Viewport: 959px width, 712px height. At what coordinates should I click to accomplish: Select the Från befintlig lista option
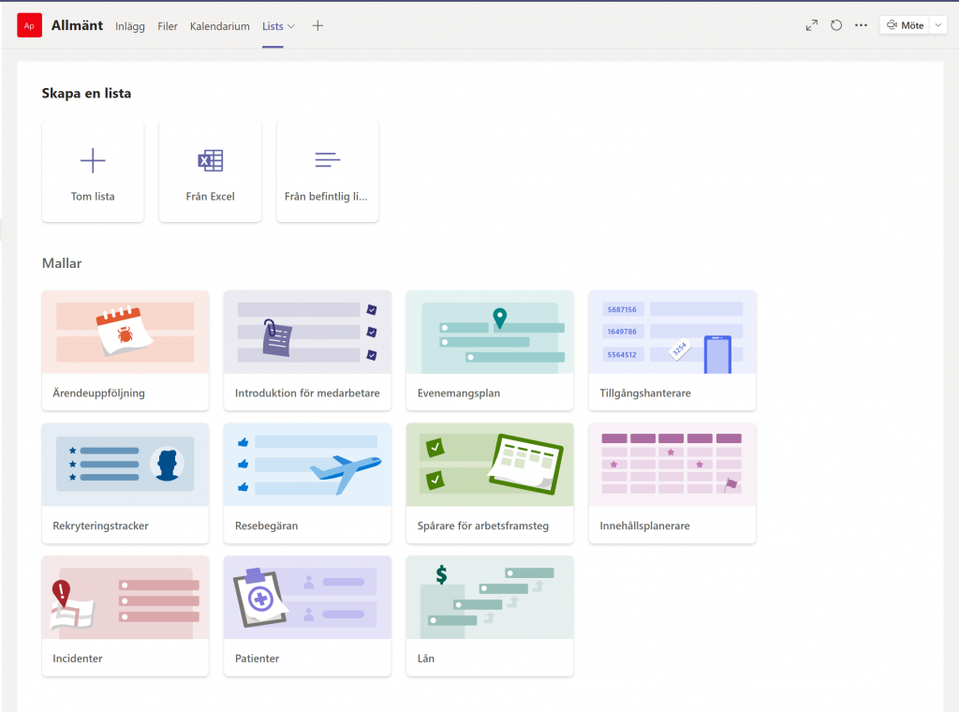click(x=327, y=171)
